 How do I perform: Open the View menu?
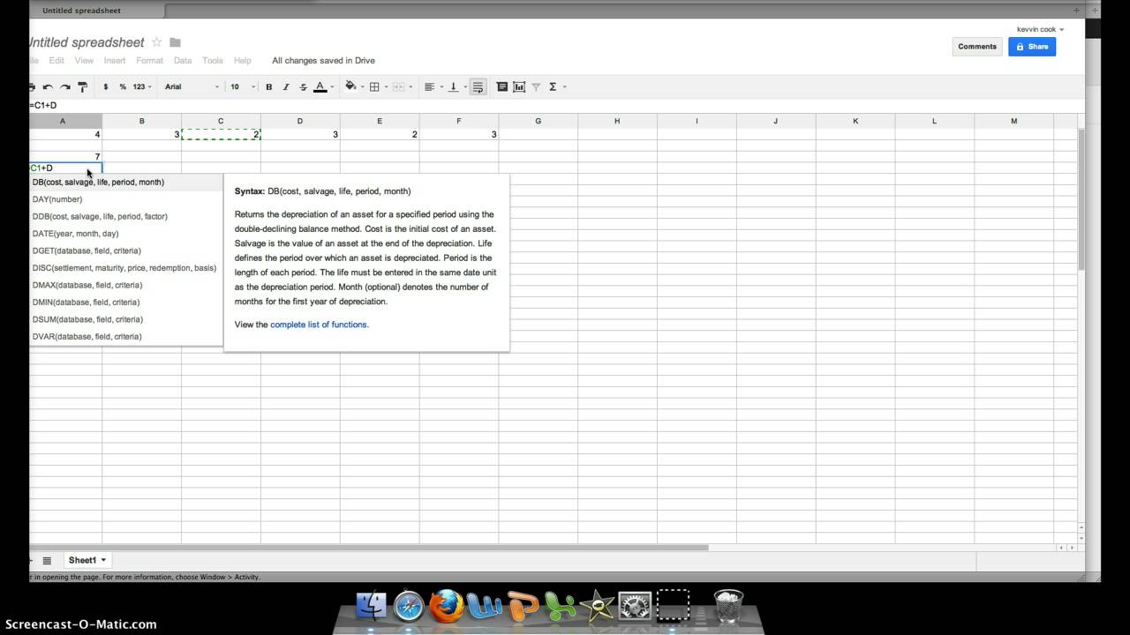click(84, 61)
